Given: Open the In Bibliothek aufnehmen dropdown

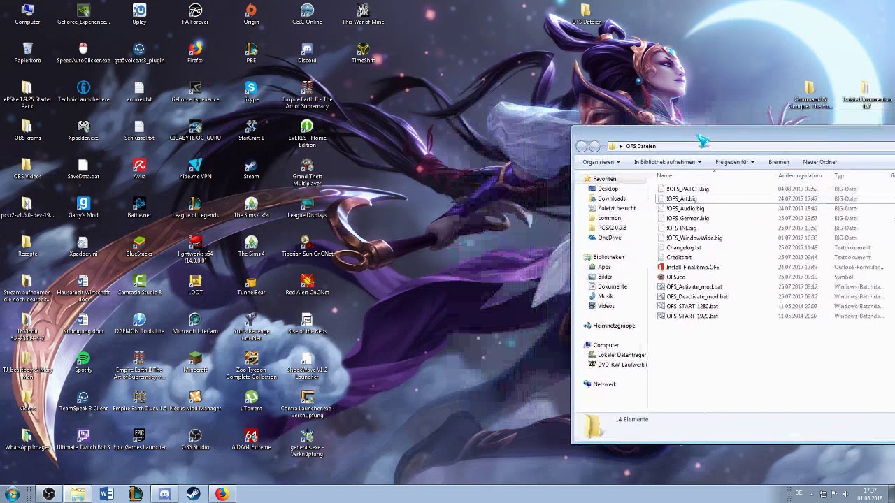Looking at the screenshot, I should click(x=667, y=162).
